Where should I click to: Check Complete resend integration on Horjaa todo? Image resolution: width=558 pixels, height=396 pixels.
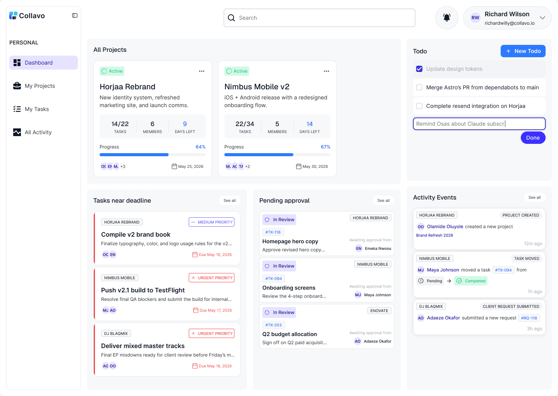pyautogui.click(x=419, y=106)
